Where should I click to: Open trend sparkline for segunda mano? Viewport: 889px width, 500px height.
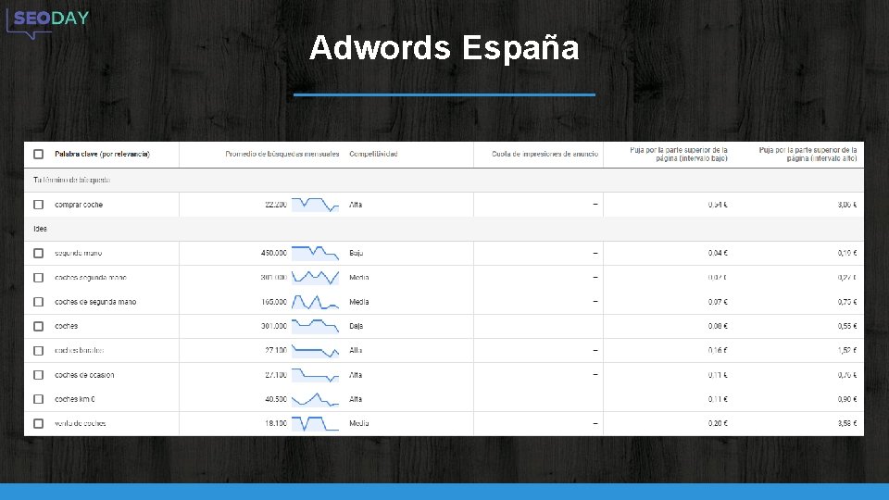click(315, 254)
